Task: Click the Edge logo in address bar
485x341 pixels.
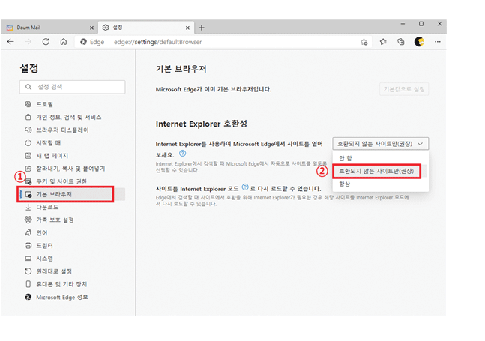Action: [83, 42]
